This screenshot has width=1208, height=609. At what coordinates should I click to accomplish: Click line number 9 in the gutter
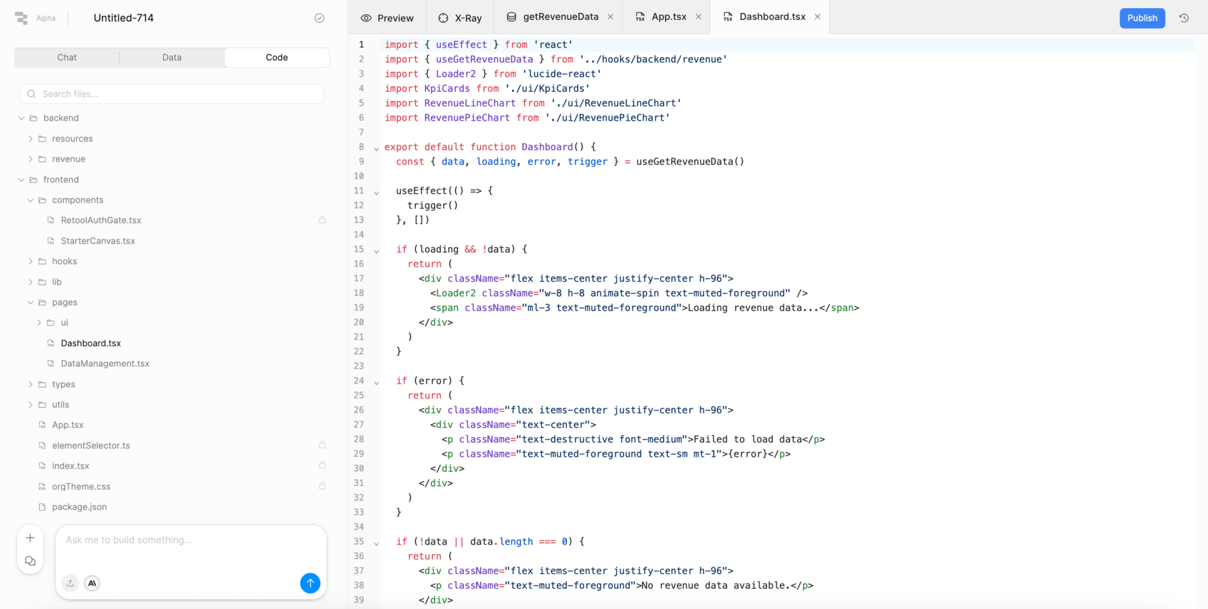tap(361, 162)
